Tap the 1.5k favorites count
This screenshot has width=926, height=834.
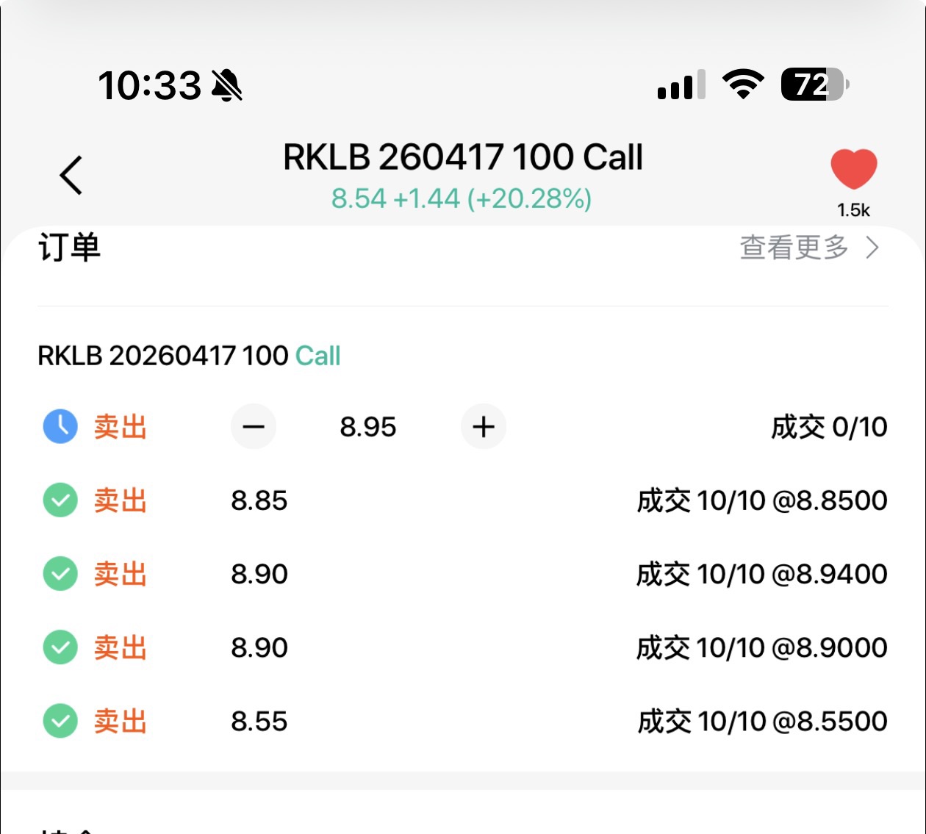tap(853, 210)
